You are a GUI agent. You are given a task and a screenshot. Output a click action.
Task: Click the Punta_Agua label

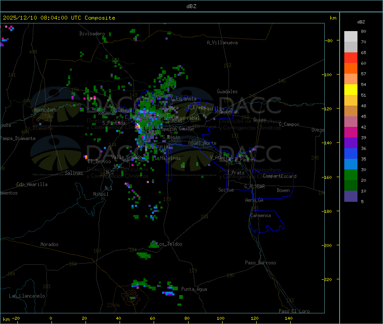coord(194,289)
